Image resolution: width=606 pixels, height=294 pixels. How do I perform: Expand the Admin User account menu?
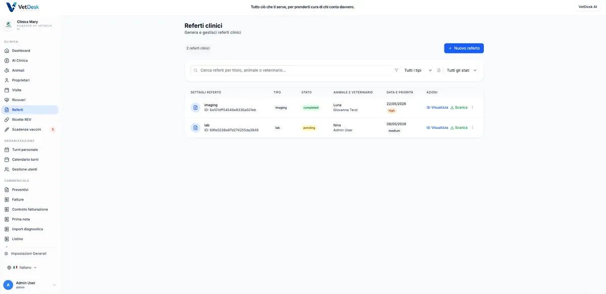click(54, 285)
